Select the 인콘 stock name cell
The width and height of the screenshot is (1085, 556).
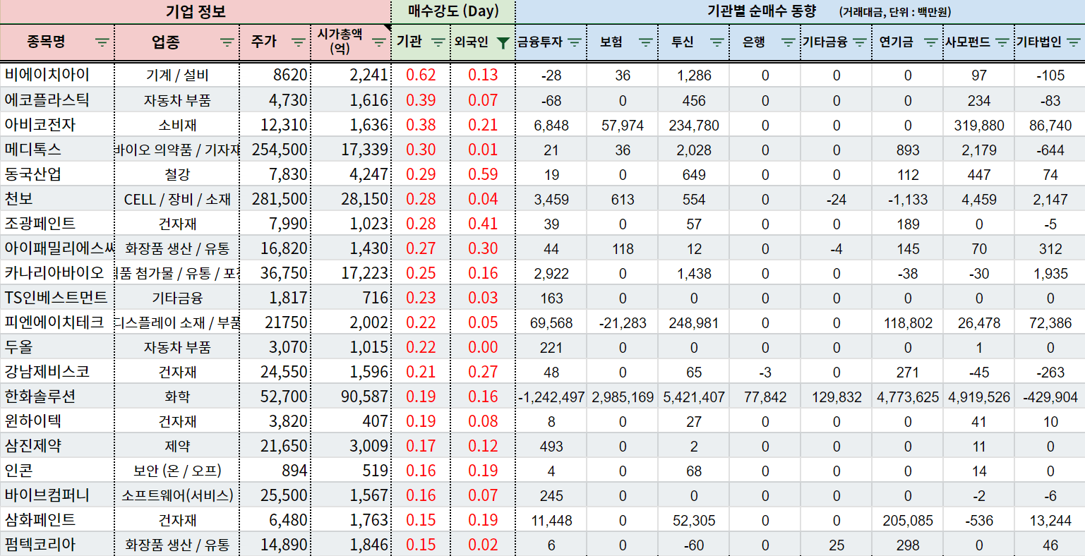coord(56,470)
